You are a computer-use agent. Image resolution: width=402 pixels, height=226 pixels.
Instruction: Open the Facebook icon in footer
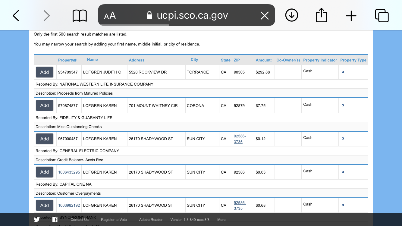(55, 220)
